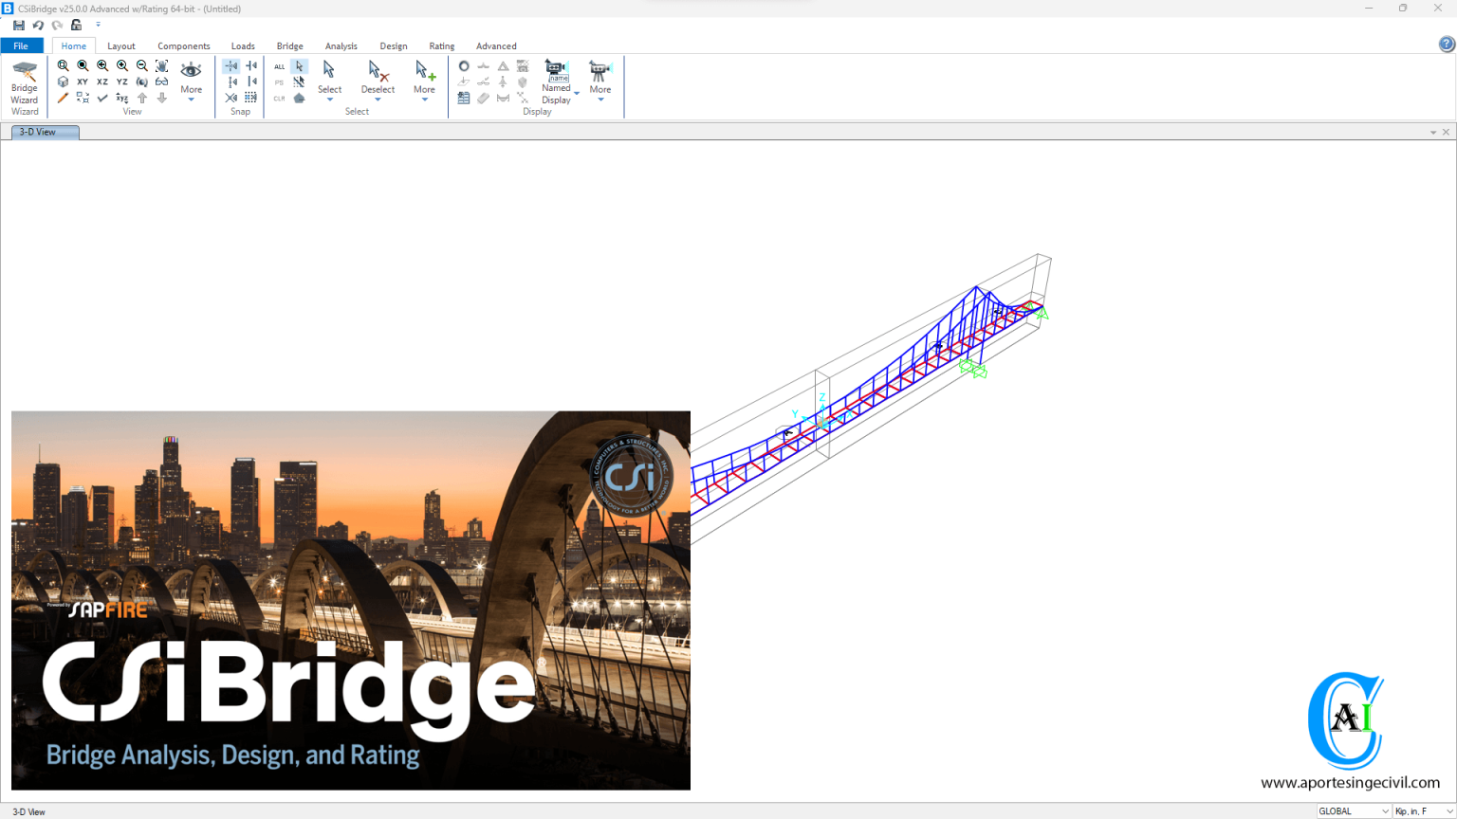Open the File menu

(x=21, y=45)
